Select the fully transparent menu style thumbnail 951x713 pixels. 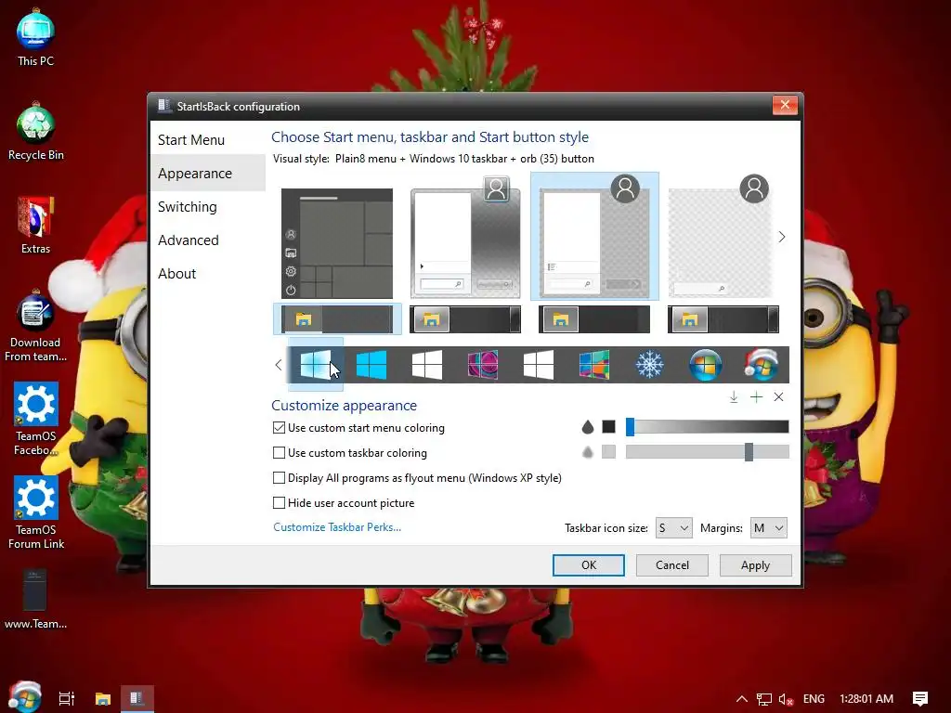coord(722,237)
